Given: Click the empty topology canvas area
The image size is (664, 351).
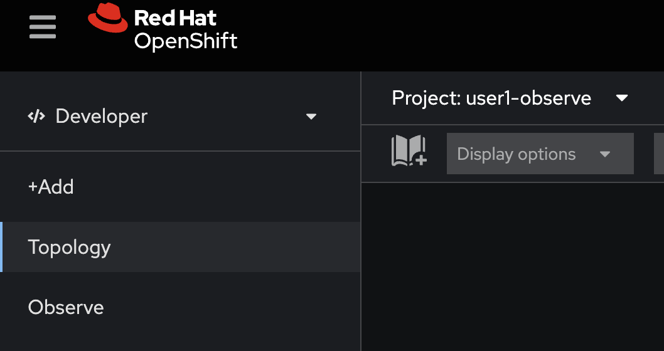Looking at the screenshot, I should [x=512, y=266].
